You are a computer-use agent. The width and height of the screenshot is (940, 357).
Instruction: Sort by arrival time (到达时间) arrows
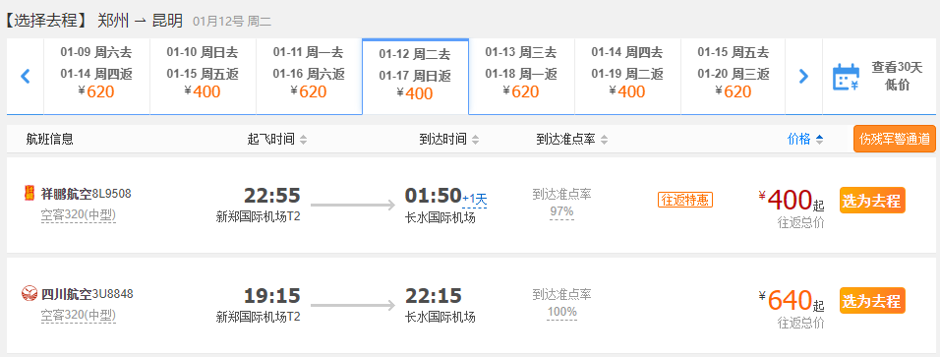pyautogui.click(x=475, y=140)
